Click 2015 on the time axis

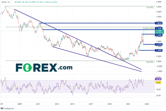72,104
